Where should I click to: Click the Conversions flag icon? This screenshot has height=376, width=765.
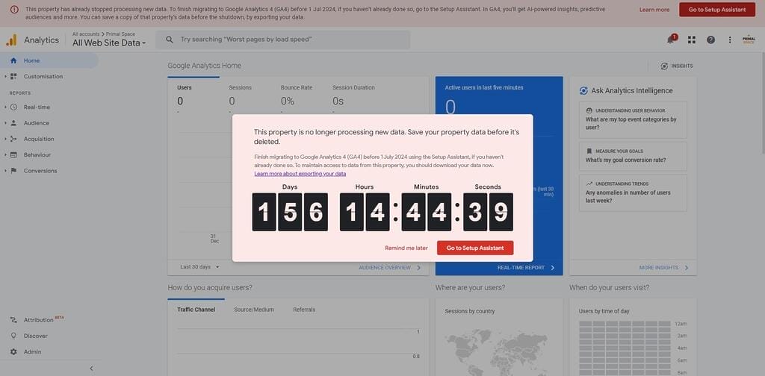[x=13, y=171]
